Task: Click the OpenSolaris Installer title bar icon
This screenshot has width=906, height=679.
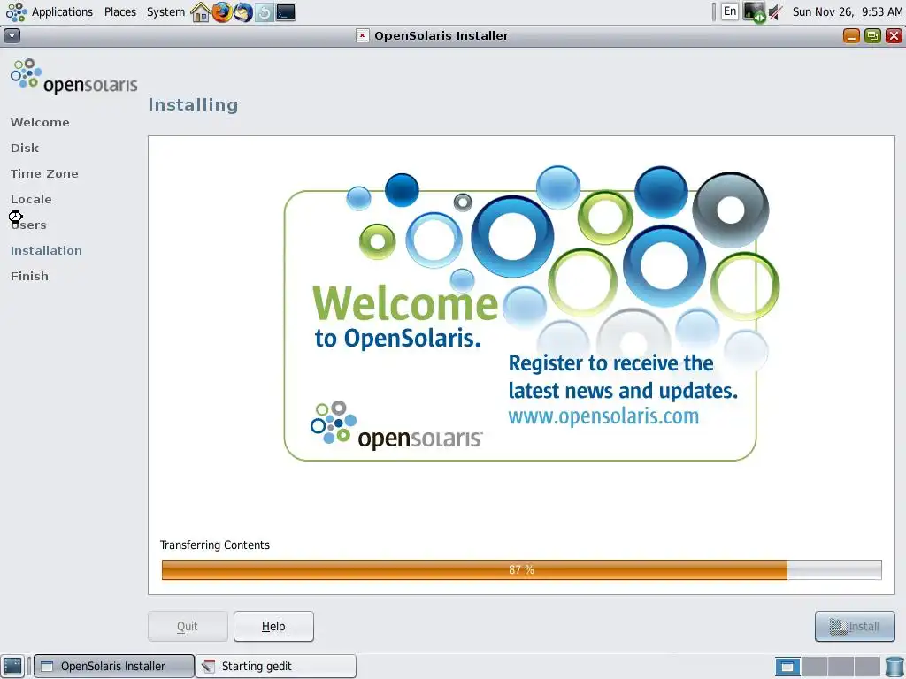Action: click(362, 35)
